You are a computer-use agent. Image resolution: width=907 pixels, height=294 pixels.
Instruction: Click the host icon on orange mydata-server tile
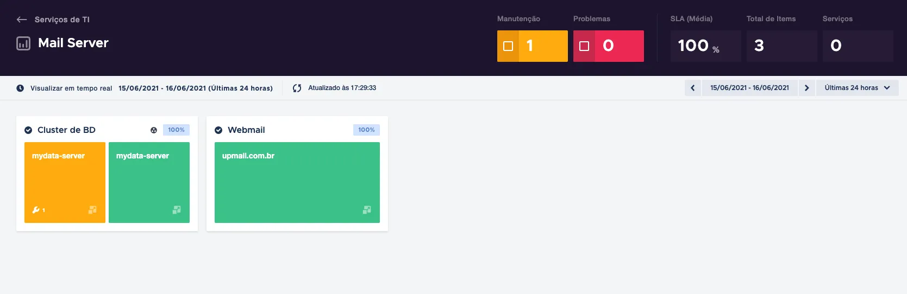tap(92, 210)
